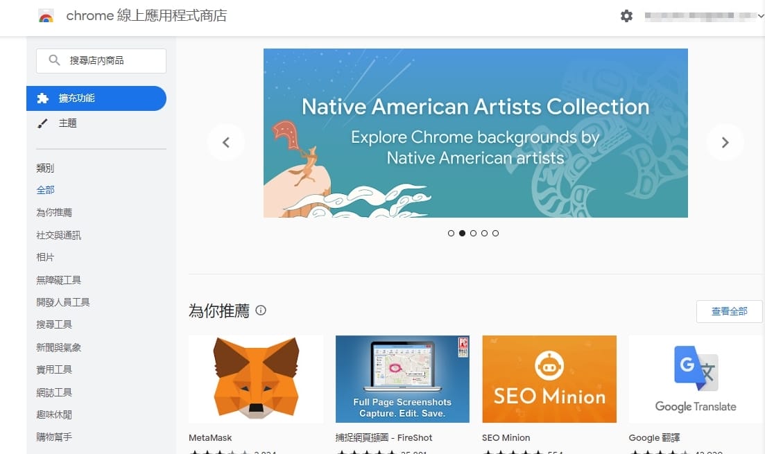The image size is (765, 454).
Task: Click the SEO Minion extension title
Action: [506, 438]
